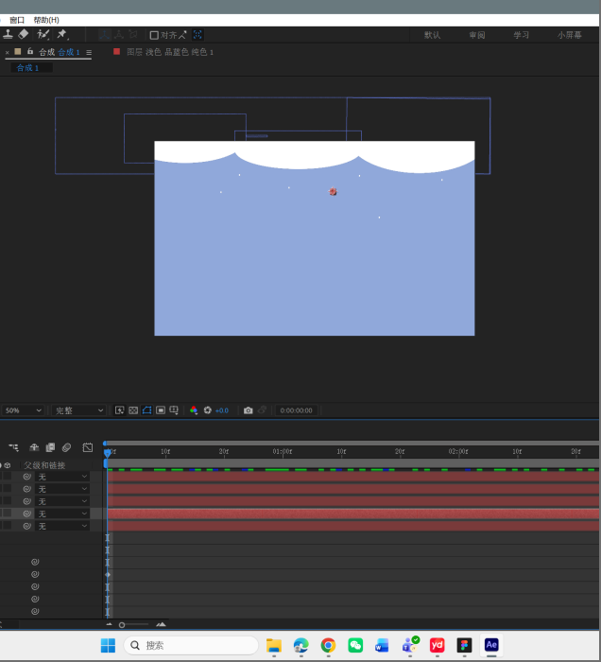The width and height of the screenshot is (601, 662).
Task: Open the 50% magnification dropdown
Action: 22,410
